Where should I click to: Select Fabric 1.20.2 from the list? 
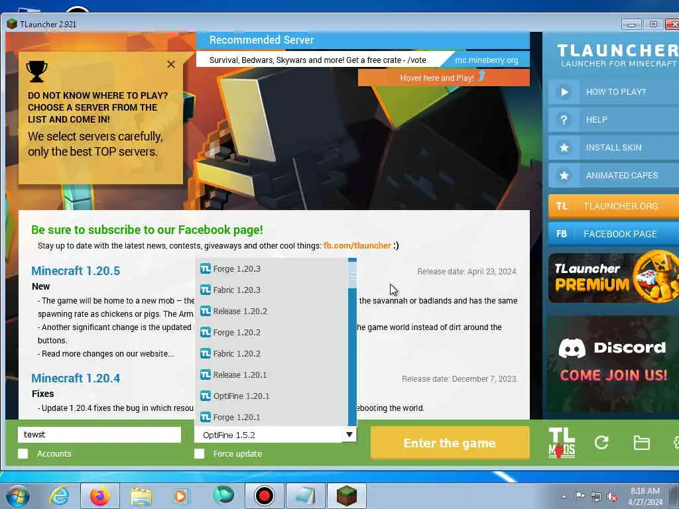coord(271,354)
